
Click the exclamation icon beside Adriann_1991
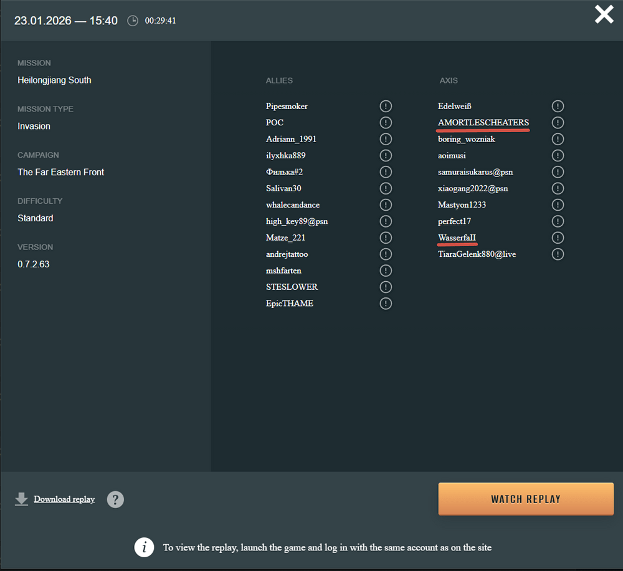tap(386, 139)
